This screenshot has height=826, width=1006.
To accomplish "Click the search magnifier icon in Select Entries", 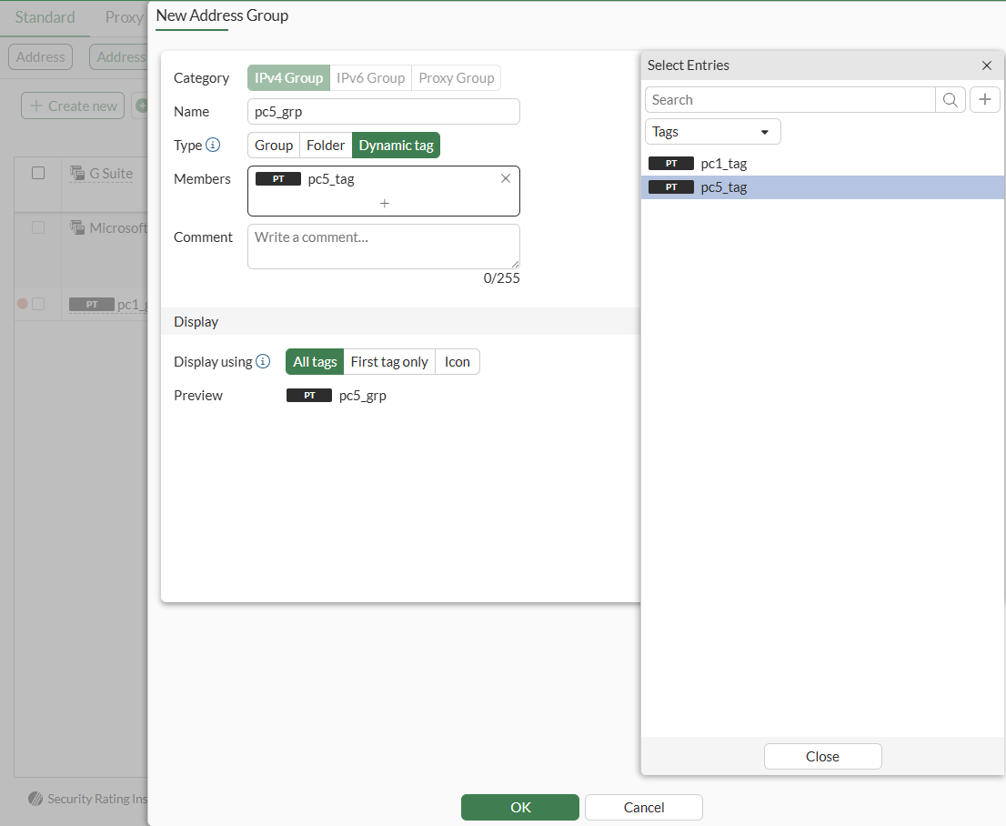I will pyautogui.click(x=950, y=100).
